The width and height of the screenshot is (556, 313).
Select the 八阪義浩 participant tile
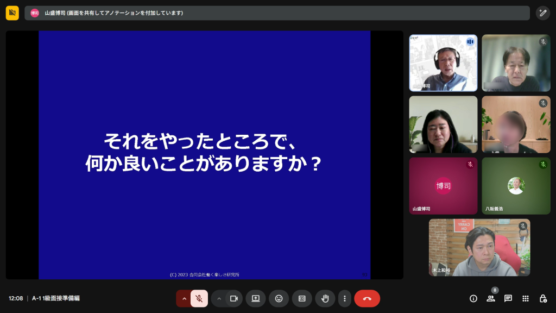coord(516,186)
